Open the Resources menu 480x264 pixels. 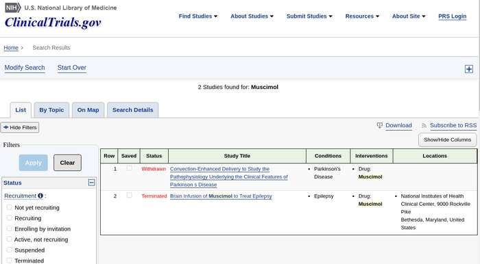tap(362, 16)
